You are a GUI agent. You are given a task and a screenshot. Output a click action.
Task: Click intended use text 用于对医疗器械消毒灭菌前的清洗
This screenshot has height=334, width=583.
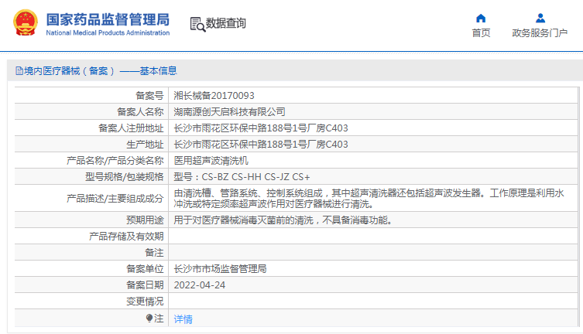(x=243, y=220)
